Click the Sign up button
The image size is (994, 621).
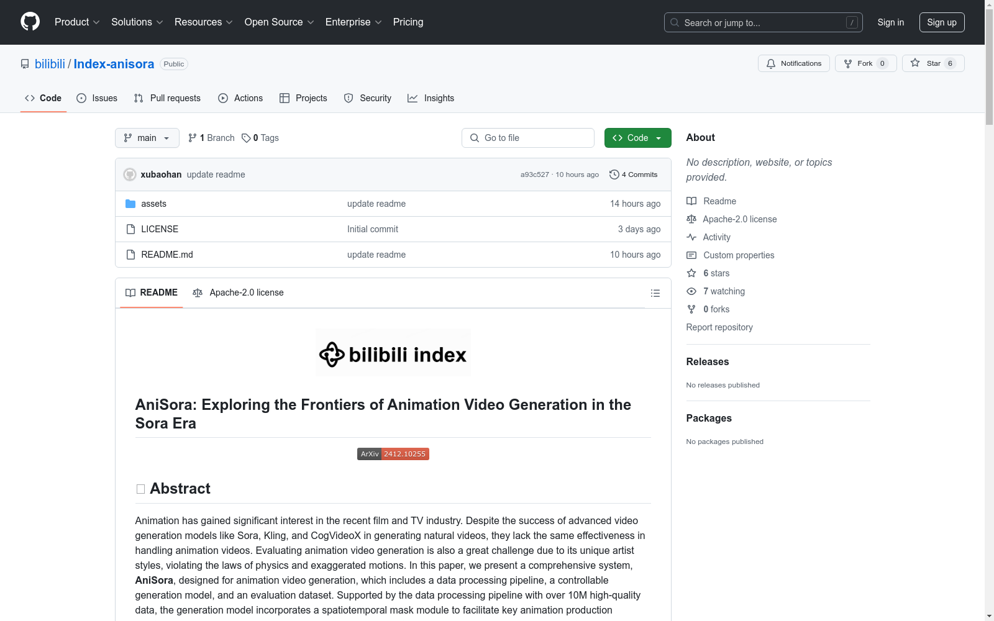[942, 22]
